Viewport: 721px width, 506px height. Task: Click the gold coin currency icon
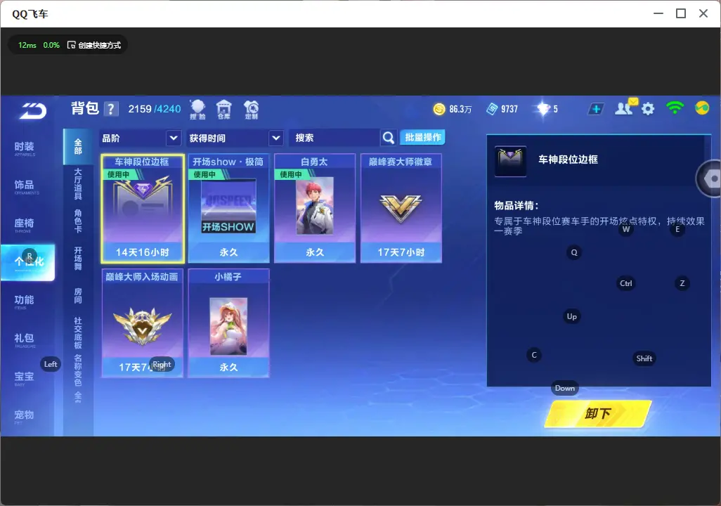(439, 109)
